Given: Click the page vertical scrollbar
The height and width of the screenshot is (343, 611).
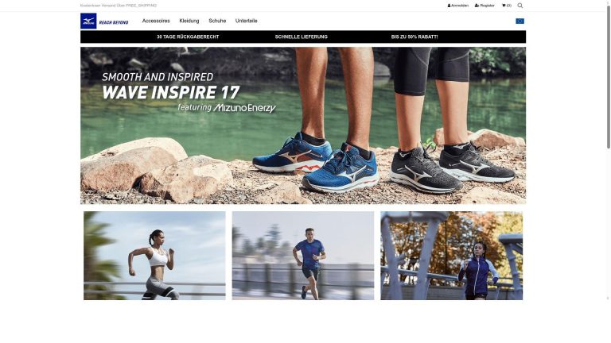Looking at the screenshot, I should [x=608, y=76].
